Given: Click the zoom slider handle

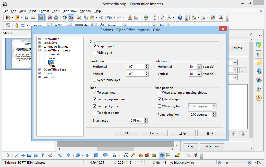Looking at the screenshot, I should coord(227,163).
